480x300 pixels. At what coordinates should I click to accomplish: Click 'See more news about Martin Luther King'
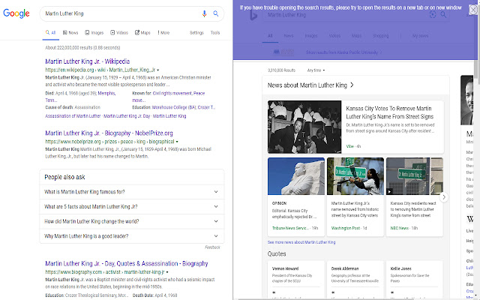(x=301, y=242)
